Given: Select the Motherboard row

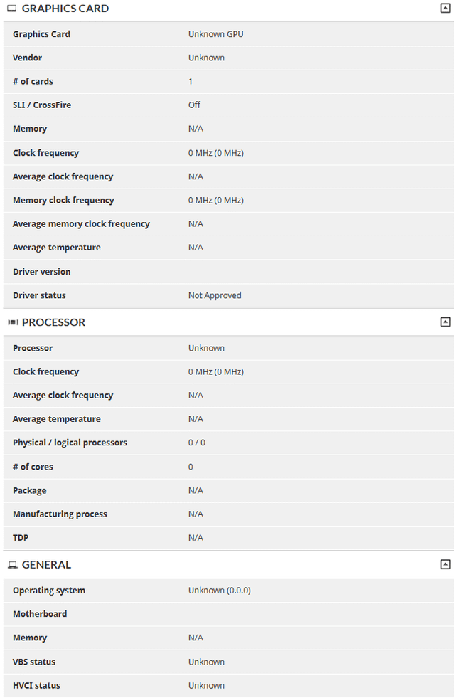Looking at the screenshot, I should click(228, 614).
